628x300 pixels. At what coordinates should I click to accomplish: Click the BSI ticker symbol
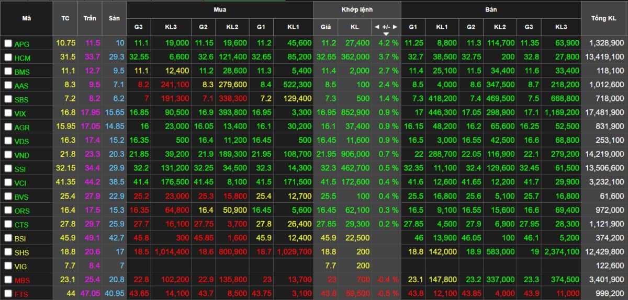[21, 238]
